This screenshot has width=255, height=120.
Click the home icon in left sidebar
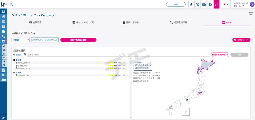point(4,16)
